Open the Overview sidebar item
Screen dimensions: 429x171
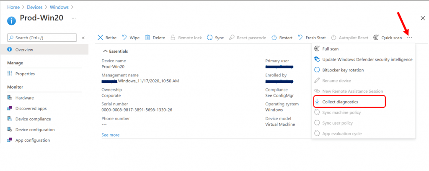pos(44,49)
